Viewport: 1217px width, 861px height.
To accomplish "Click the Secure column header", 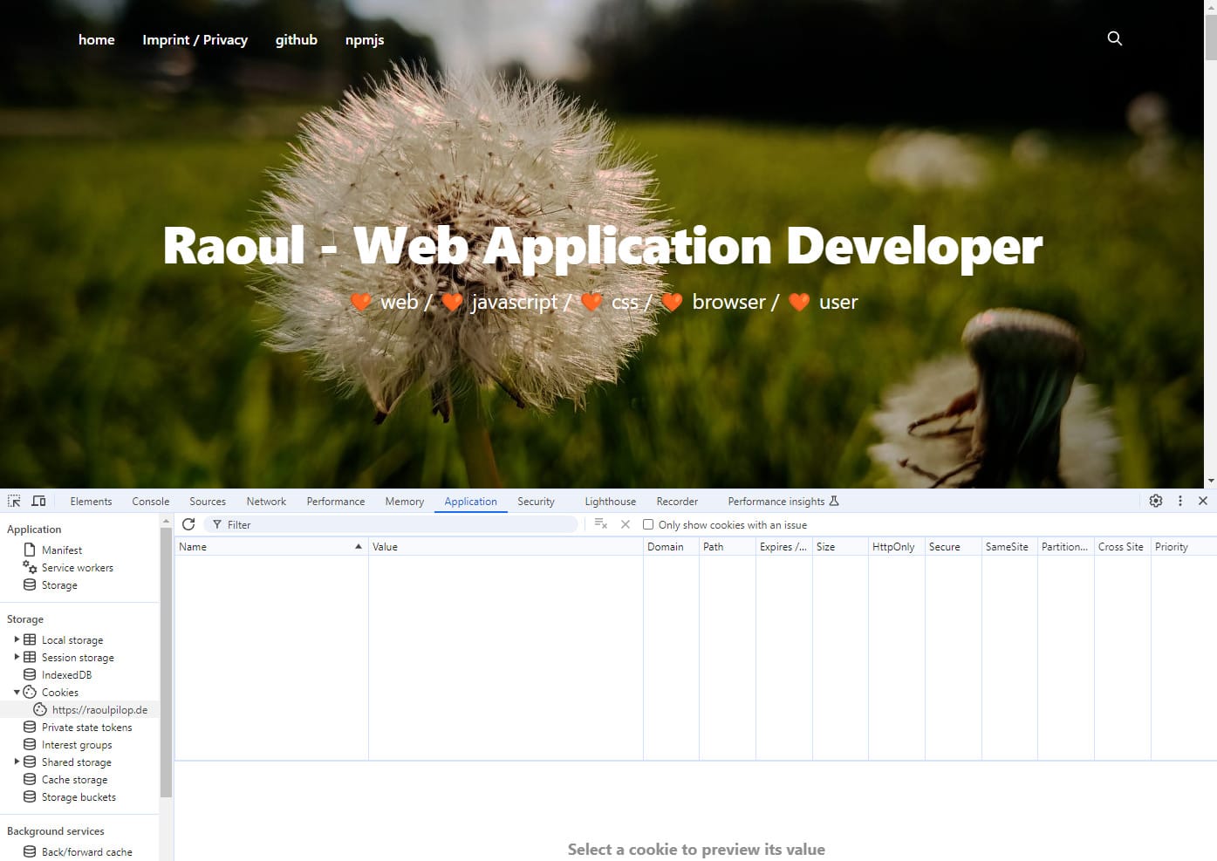I will coord(954,546).
